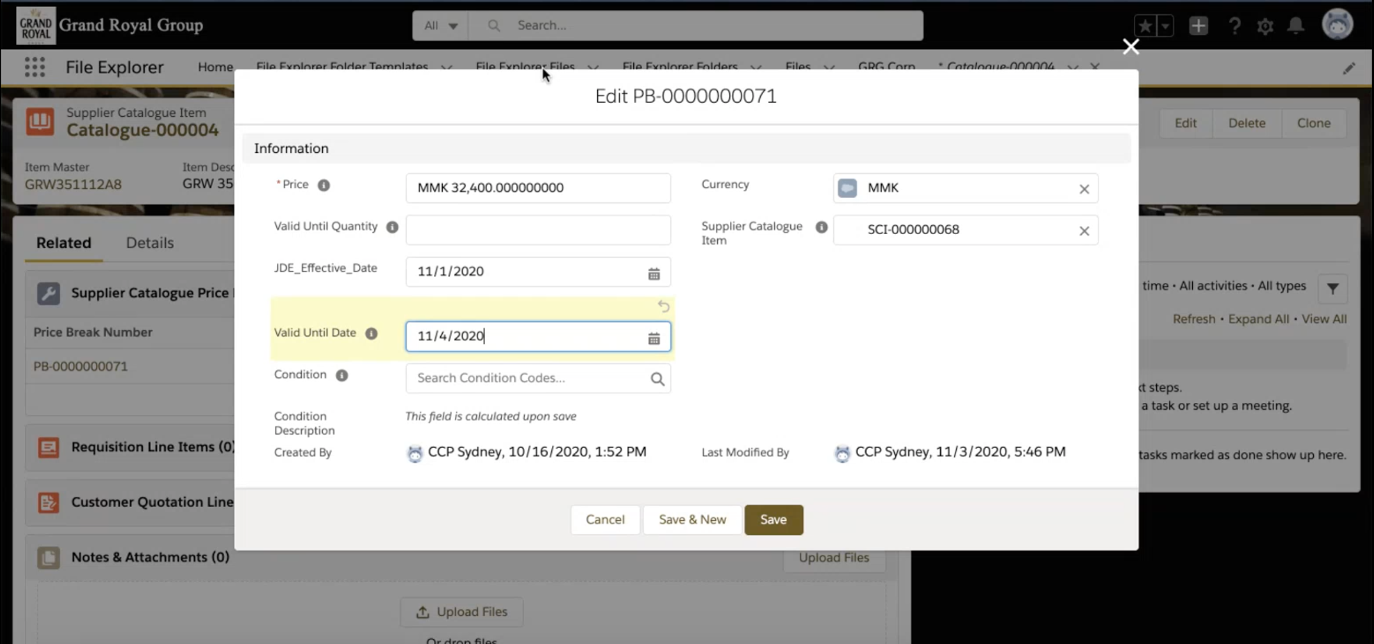Open the Valid Until Date calendar picker
1374x644 pixels.
click(x=653, y=339)
